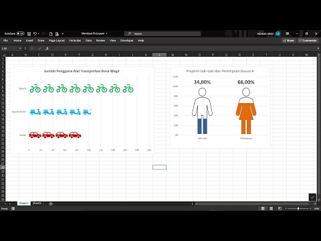Click the Name Box cell reference field
The width and height of the screenshot is (321, 241).
(9, 48)
